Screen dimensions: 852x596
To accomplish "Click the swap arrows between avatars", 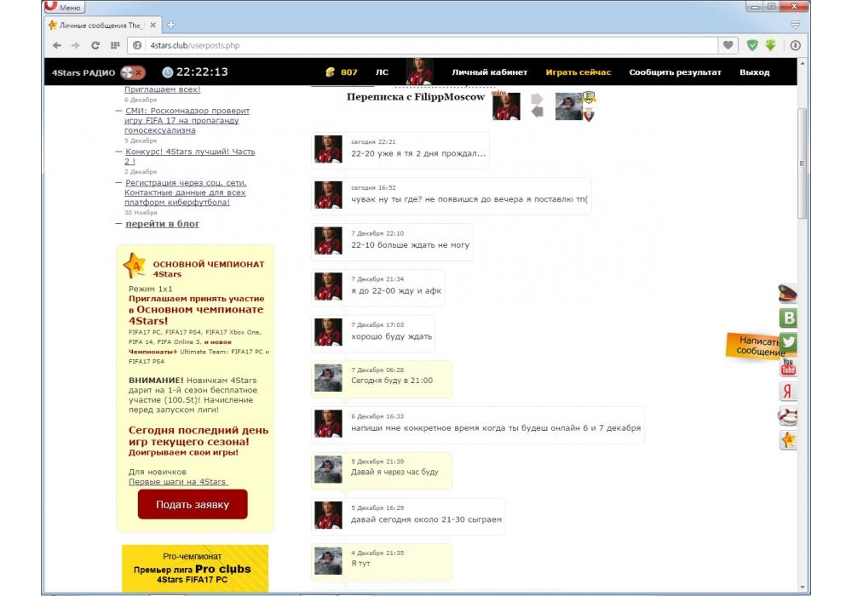I will coord(537,106).
